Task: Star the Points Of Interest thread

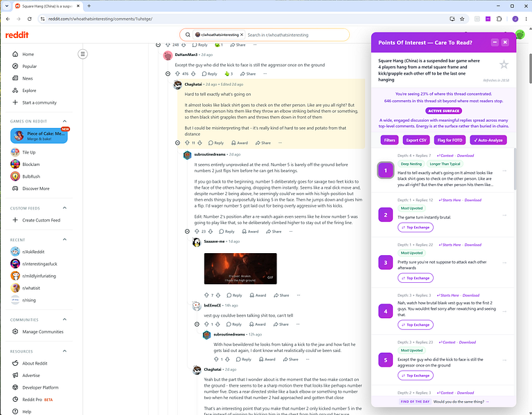Action: (x=504, y=64)
